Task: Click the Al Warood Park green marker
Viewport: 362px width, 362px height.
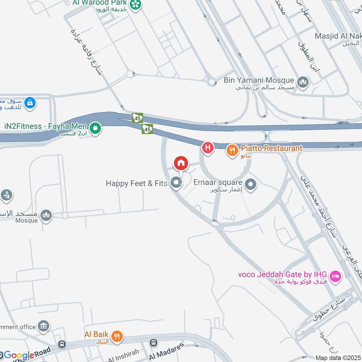Action: point(135,5)
